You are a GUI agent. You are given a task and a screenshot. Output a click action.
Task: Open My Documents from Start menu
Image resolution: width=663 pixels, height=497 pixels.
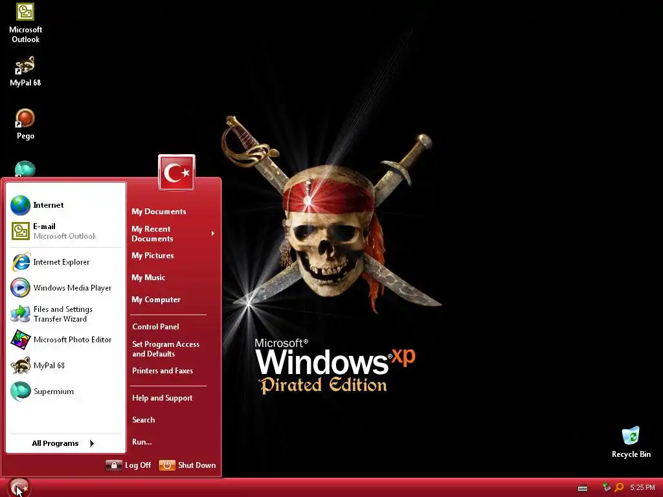[x=159, y=212]
